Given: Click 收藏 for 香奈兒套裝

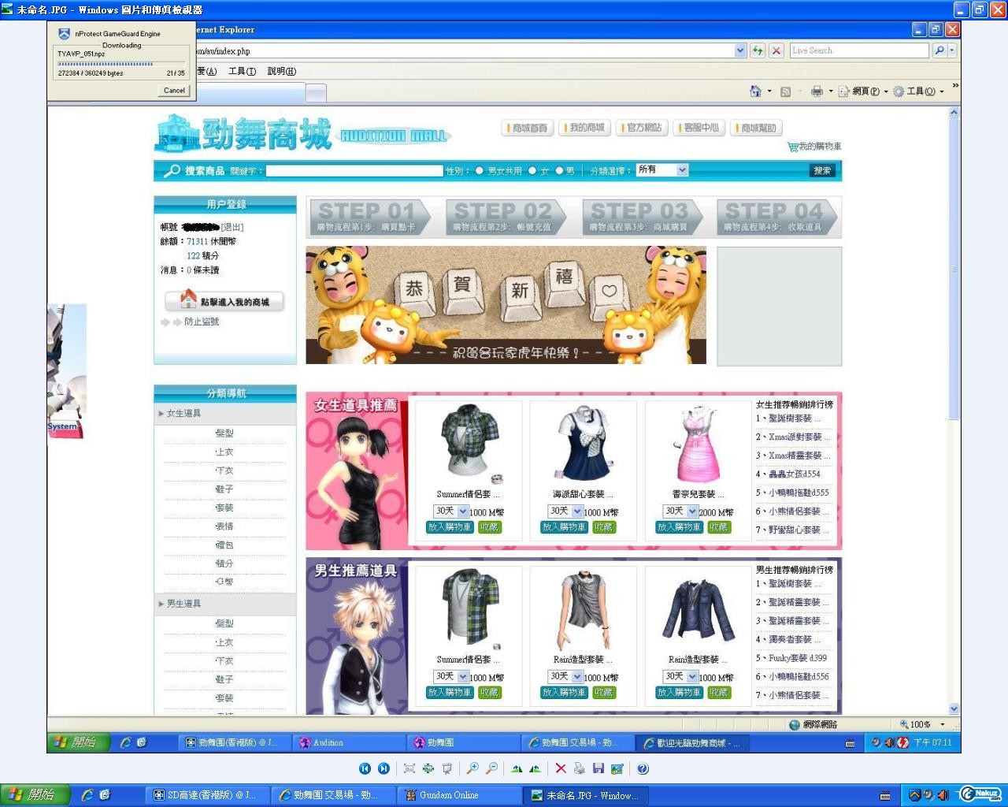Looking at the screenshot, I should click(x=718, y=527).
